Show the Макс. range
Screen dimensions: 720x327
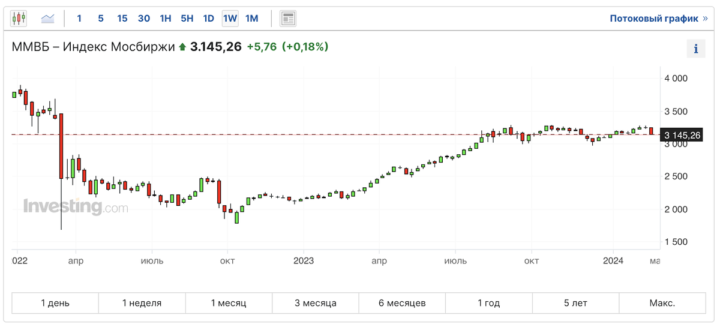(662, 303)
